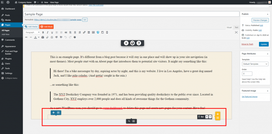Redo last edit
Image resolution: width=272 pixels, height=134 pixels.
pos(70,37)
